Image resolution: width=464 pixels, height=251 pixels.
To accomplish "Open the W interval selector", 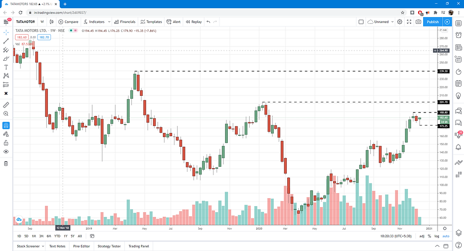I will [42, 22].
